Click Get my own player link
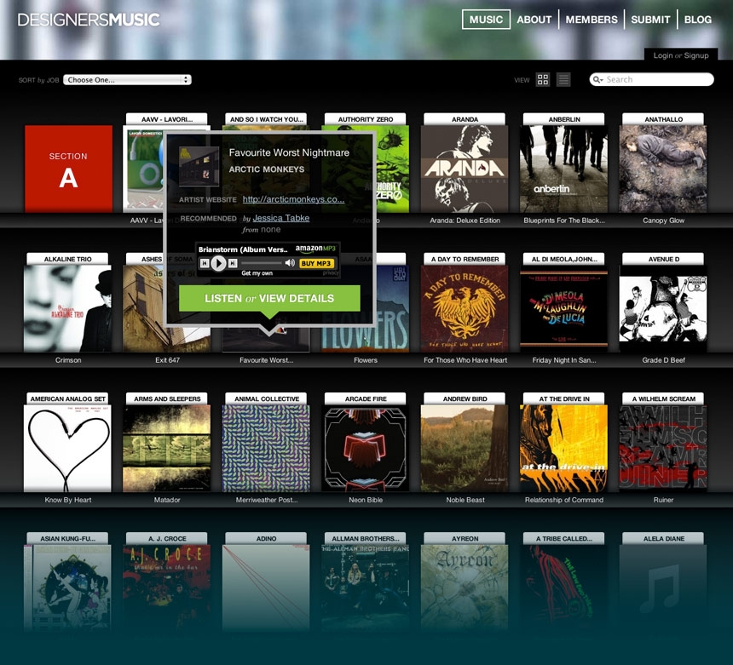Screen dimensions: 733x665 [x=257, y=273]
